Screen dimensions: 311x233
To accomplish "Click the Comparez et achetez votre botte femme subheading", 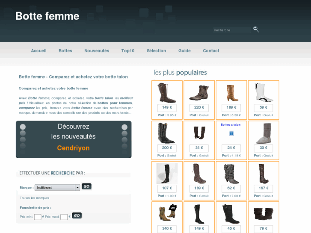I will pyautogui.click(x=53, y=88).
